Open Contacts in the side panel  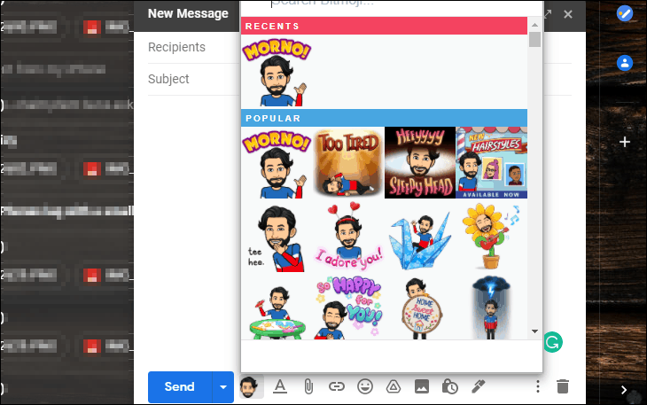[625, 63]
